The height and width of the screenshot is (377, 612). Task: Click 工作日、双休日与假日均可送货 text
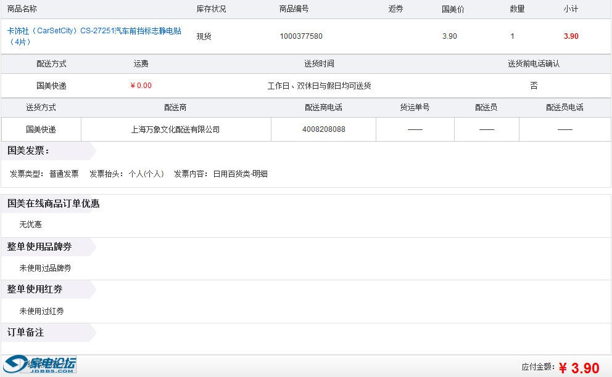pyautogui.click(x=320, y=86)
